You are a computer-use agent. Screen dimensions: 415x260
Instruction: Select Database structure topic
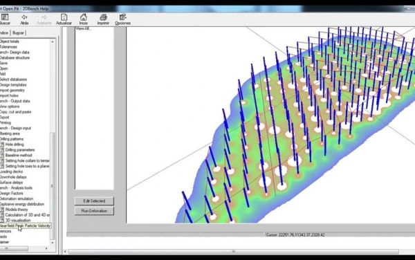pos(15,57)
